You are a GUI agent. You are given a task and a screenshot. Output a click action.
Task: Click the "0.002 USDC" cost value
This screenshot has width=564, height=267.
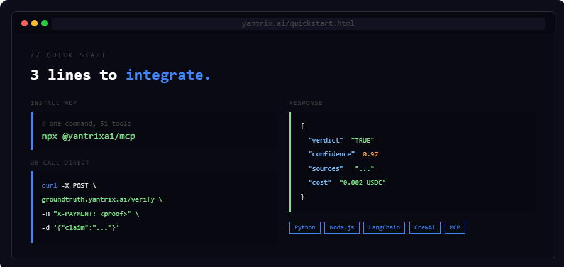(363, 183)
